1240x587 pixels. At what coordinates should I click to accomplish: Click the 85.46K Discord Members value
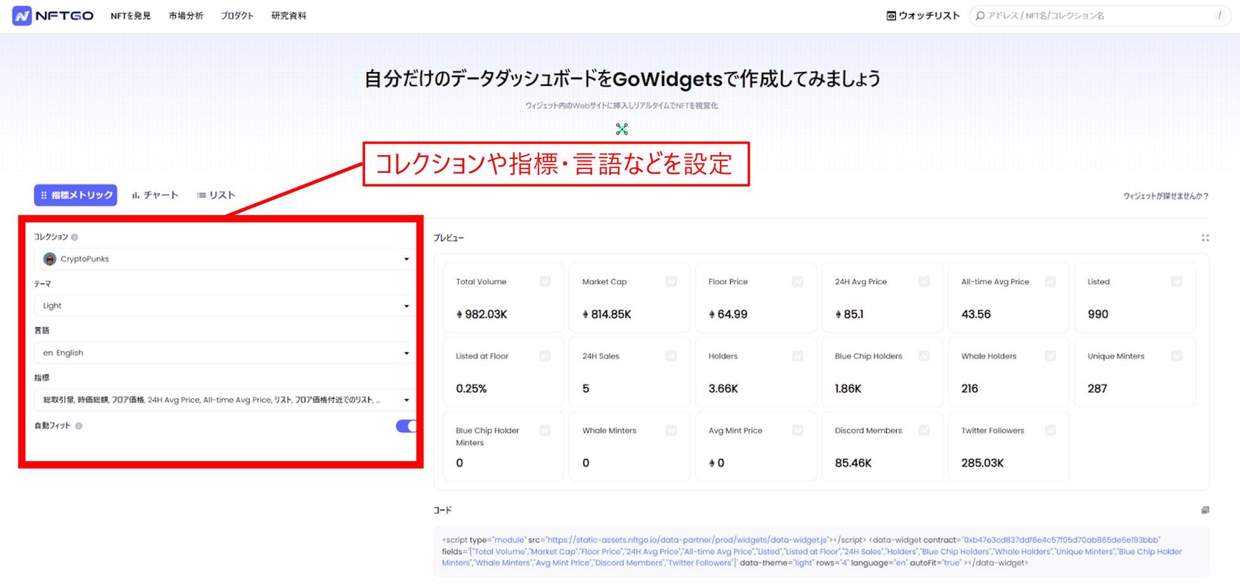point(853,463)
